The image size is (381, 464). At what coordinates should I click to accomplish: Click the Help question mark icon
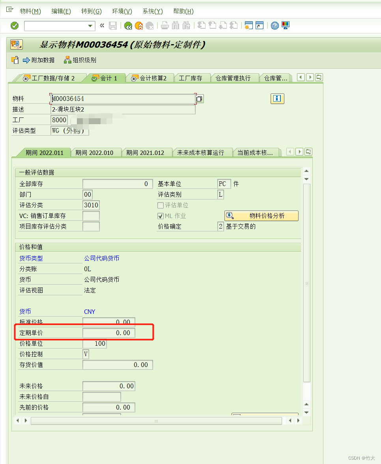click(x=274, y=25)
